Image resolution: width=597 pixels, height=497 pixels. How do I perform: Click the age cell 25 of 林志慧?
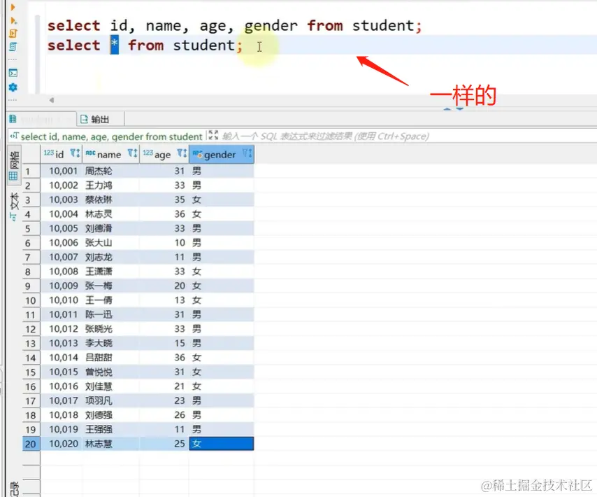tap(164, 444)
